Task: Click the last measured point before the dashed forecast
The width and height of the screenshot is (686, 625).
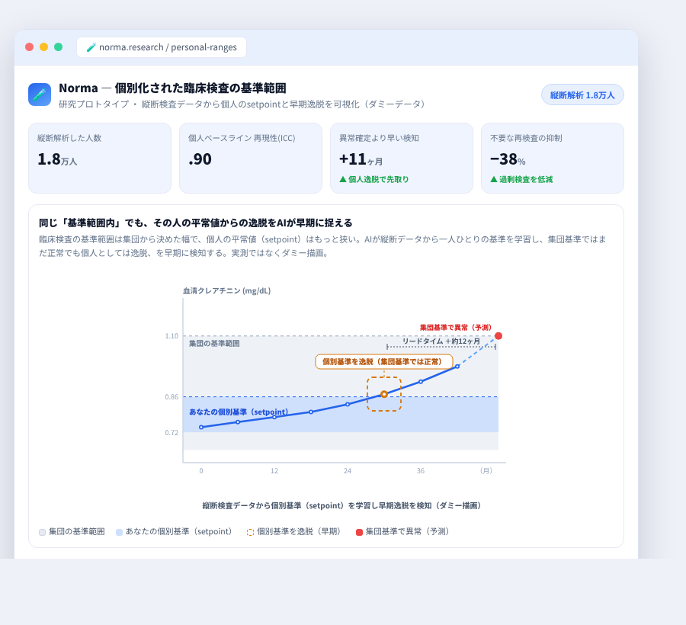Action: (457, 367)
